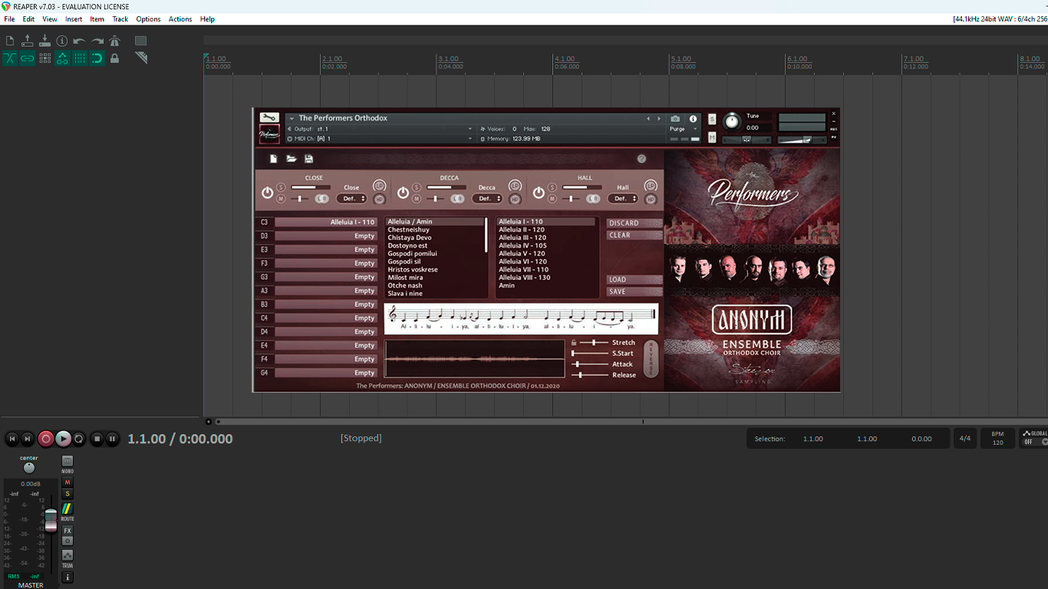Image resolution: width=1048 pixels, height=589 pixels.
Task: Click the LP filter knob in HALL section
Action: tap(651, 186)
